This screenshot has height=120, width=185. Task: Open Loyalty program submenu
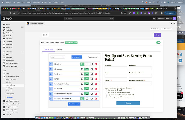11,79
